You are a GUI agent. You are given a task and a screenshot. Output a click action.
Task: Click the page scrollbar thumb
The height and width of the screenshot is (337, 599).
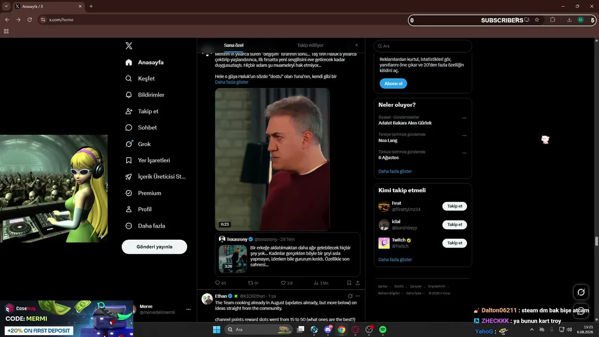click(597, 242)
